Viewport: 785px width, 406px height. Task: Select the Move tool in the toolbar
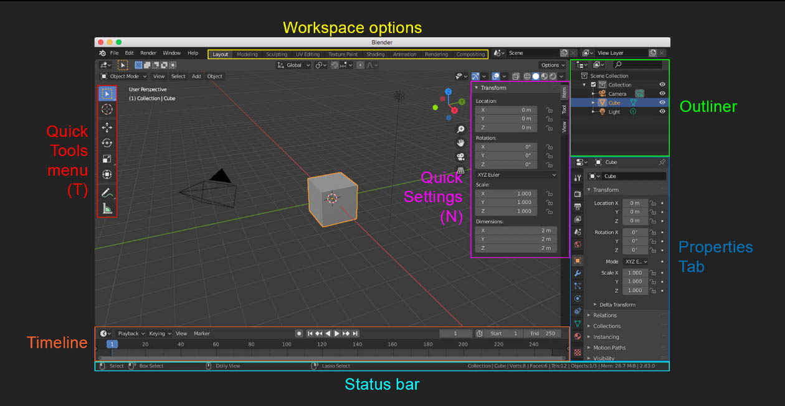pyautogui.click(x=107, y=127)
